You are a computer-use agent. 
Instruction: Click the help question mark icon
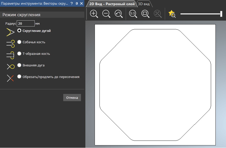(72, 4)
